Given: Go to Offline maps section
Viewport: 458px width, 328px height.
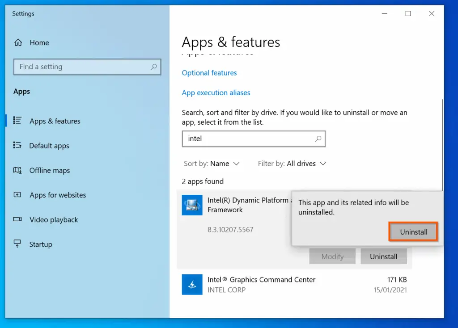Looking at the screenshot, I should point(50,170).
